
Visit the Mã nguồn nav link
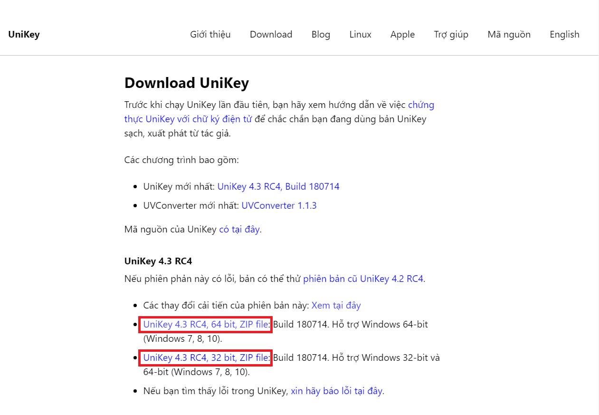pyautogui.click(x=509, y=34)
